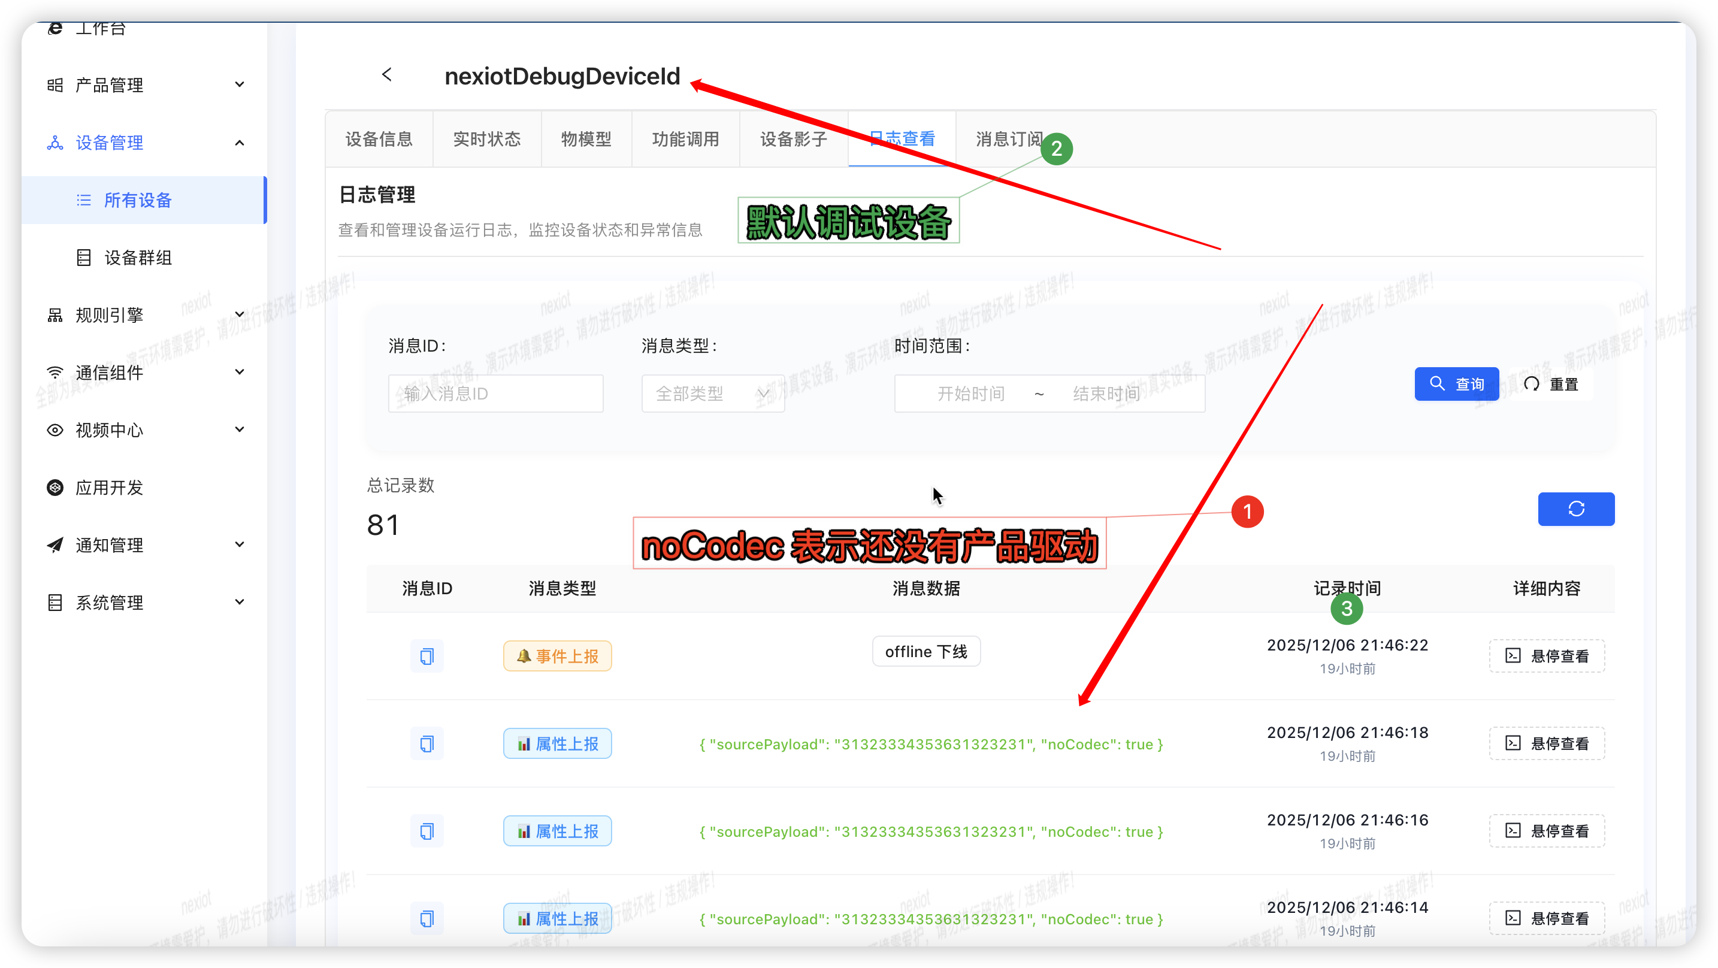Image resolution: width=1718 pixels, height=968 pixels.
Task: Click the 视频中心 eye icon in sidebar
Action: 55,430
